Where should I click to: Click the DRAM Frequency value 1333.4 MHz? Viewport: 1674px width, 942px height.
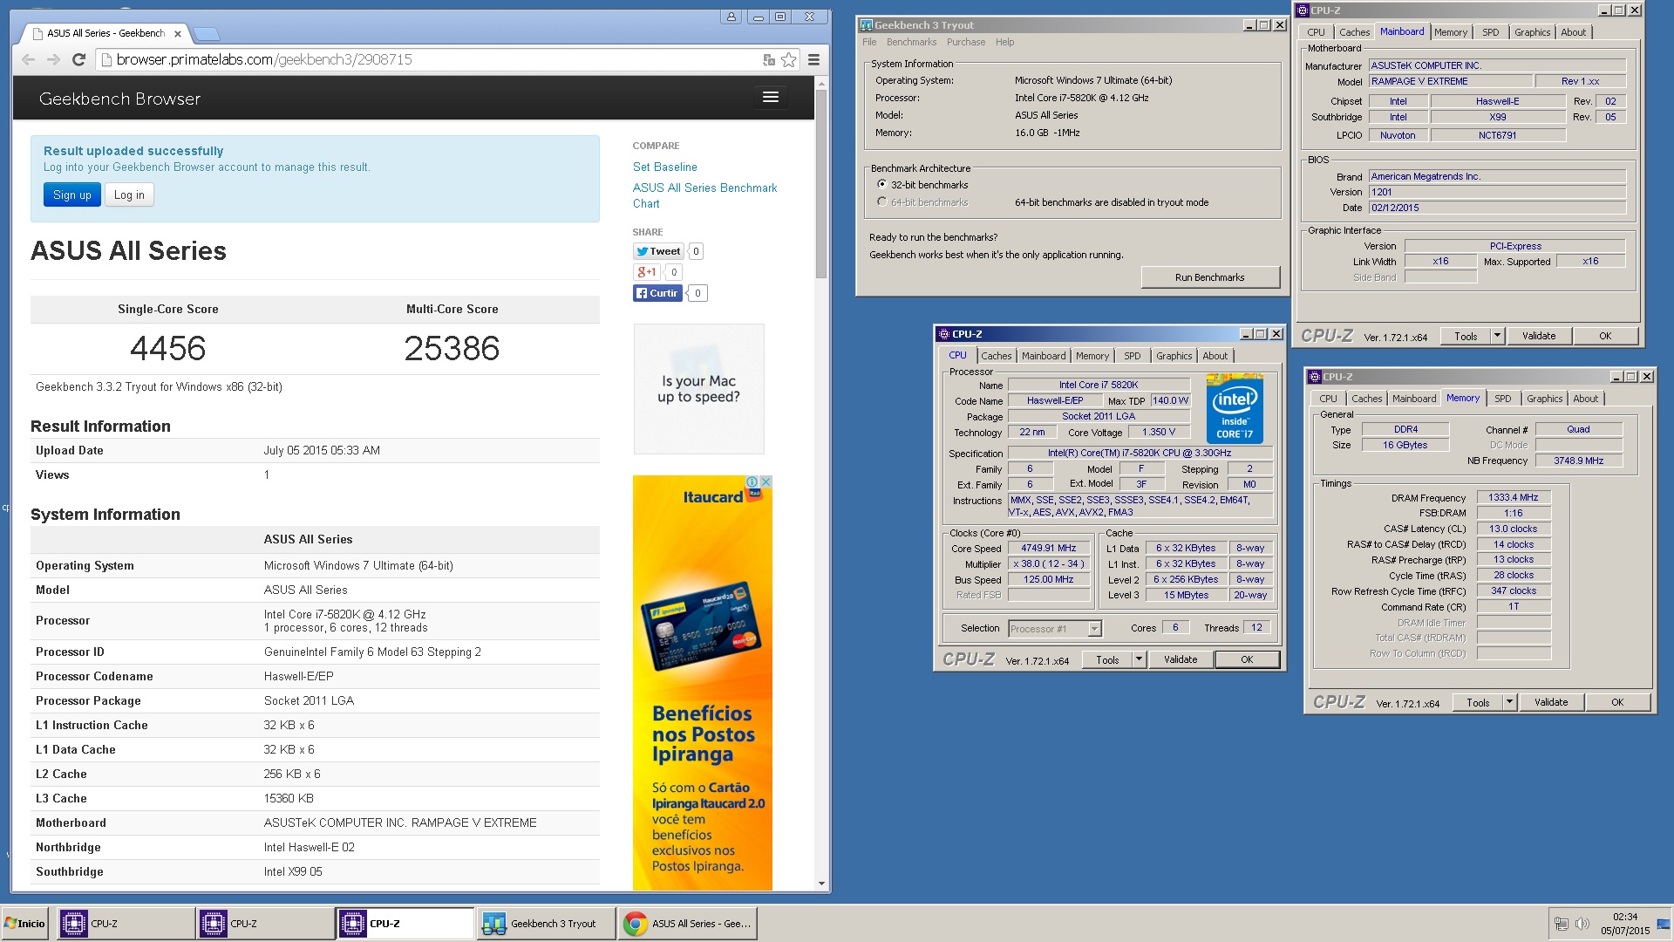(1513, 498)
